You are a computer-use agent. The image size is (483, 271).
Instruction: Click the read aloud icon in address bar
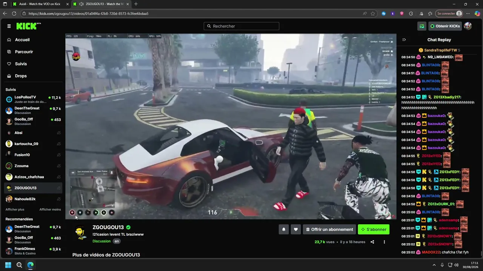(365, 14)
